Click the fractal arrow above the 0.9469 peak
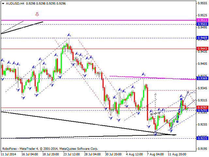This screenshot has height=157, width=209. click(x=69, y=34)
